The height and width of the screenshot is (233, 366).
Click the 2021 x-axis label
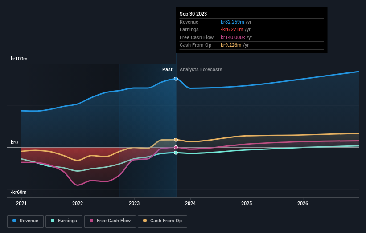click(21, 203)
